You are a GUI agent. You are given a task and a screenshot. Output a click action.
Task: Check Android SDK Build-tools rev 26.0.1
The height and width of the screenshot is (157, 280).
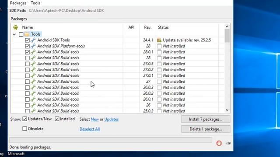pos(27,99)
